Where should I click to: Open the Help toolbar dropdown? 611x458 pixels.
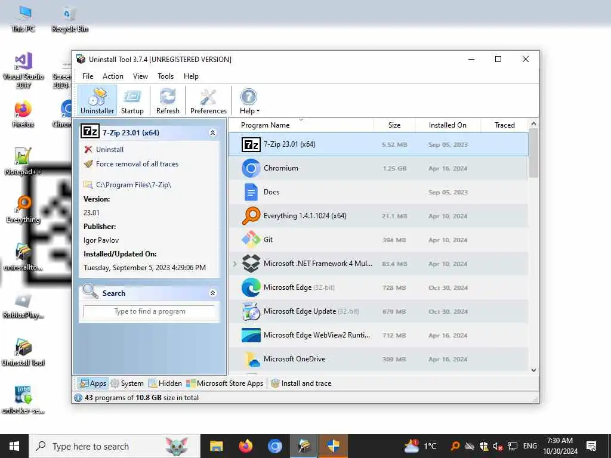(249, 101)
